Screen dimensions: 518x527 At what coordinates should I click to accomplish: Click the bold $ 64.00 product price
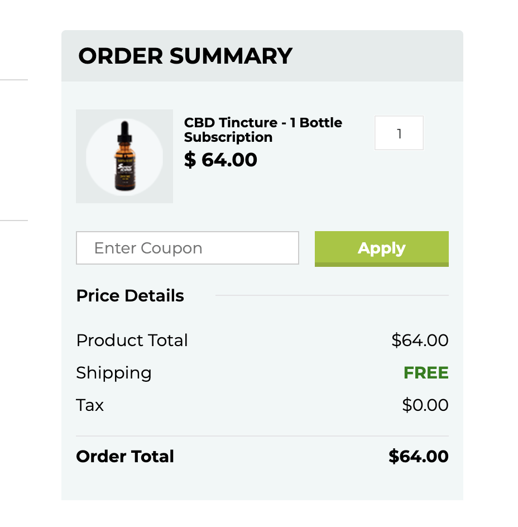tap(220, 160)
